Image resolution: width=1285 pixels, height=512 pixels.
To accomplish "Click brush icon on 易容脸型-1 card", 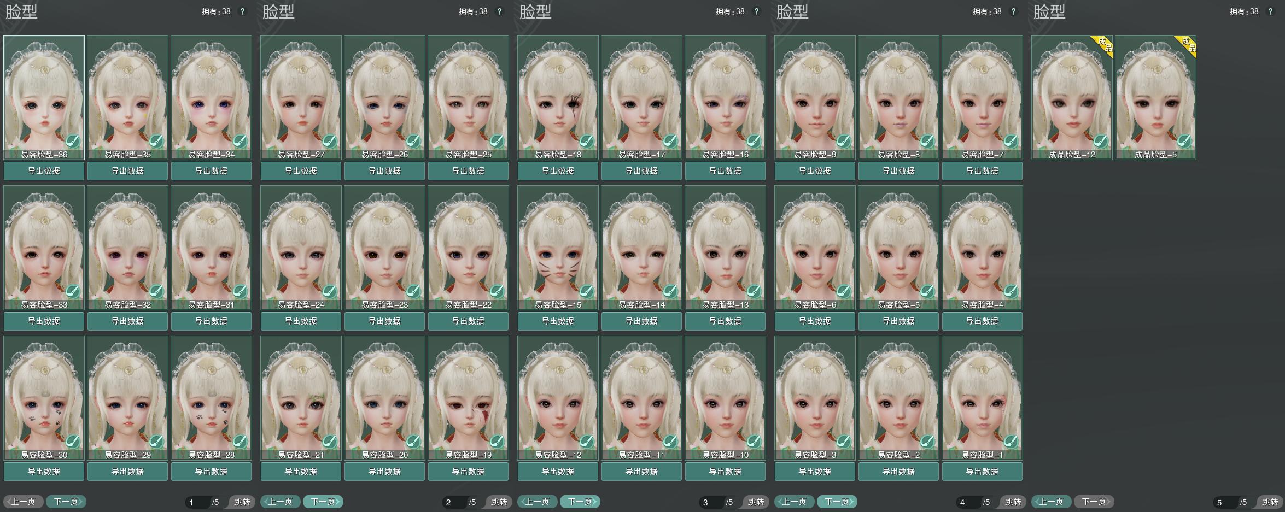I will point(1011,442).
